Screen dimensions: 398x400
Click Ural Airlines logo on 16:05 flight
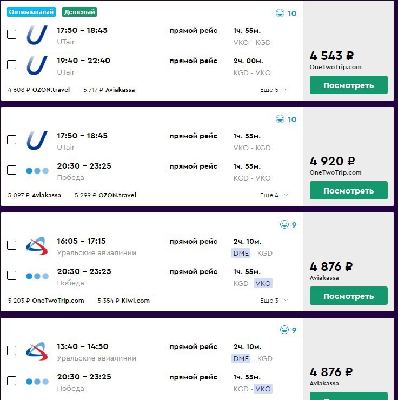point(37,246)
